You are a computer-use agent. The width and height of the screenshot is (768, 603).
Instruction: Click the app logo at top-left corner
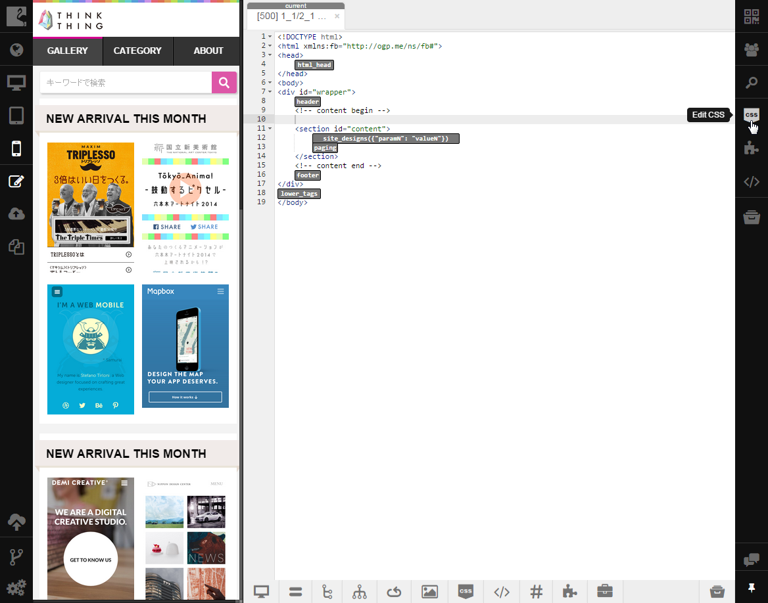tap(16, 16)
